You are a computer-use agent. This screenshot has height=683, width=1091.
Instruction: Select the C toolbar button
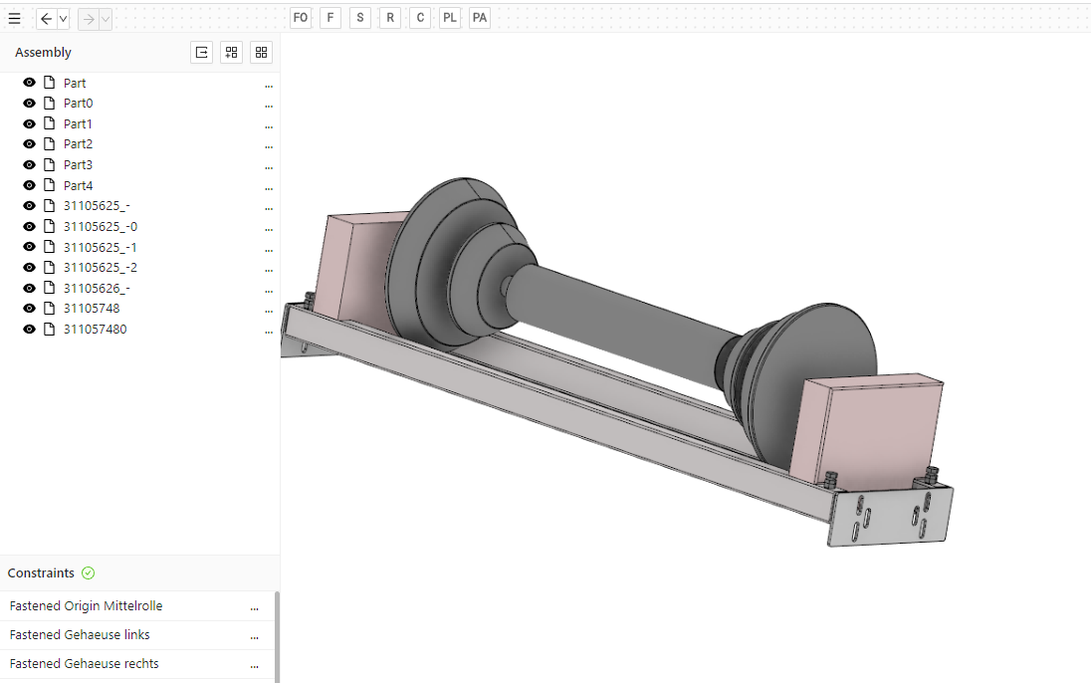pyautogui.click(x=420, y=18)
